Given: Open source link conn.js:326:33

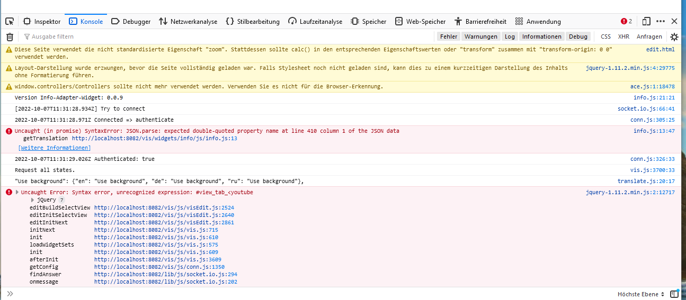Looking at the screenshot, I should pos(653,159).
